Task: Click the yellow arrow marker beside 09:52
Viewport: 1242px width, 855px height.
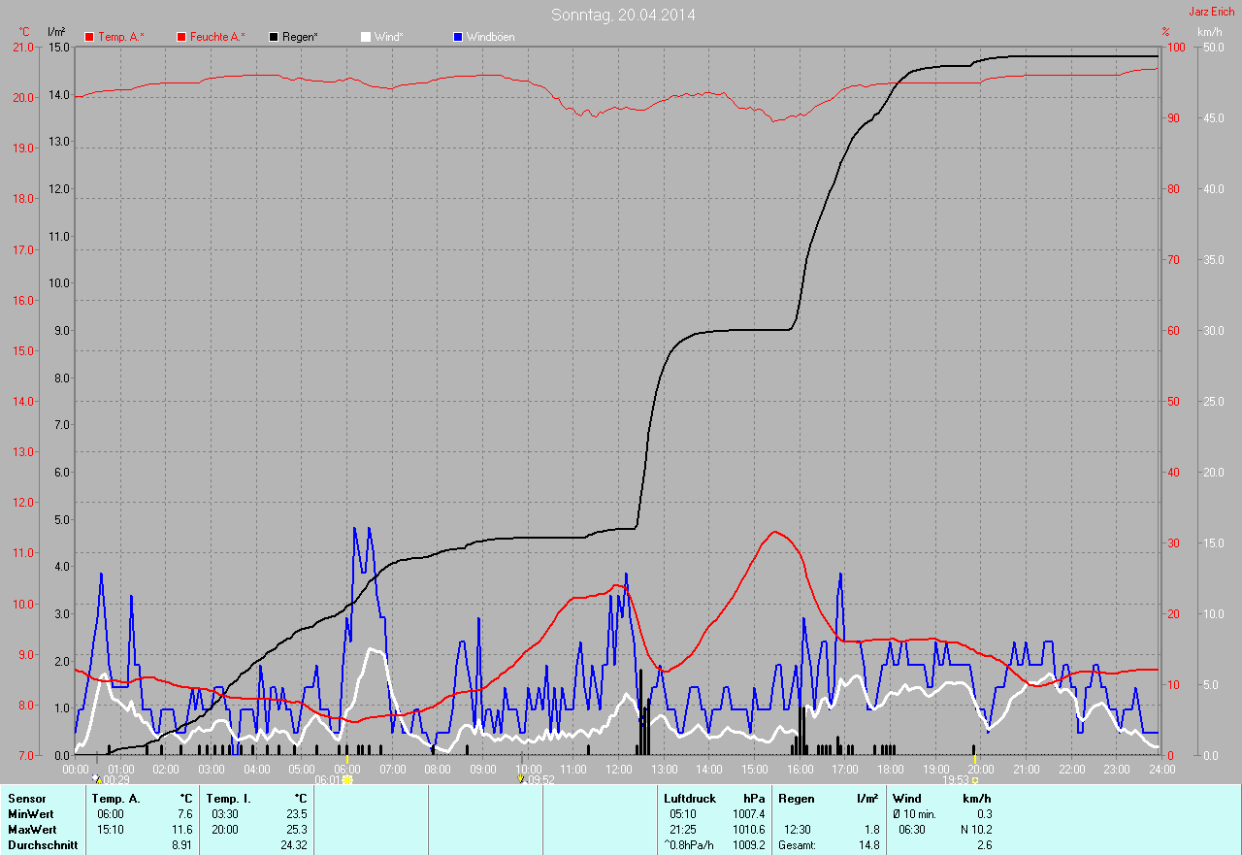Action: [x=521, y=778]
